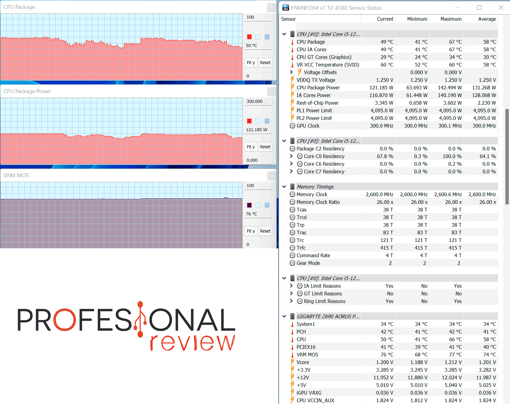Viewport: 510px width, 404px height.
Task: Click the IA Cores Power lightning icon
Action: (292, 95)
